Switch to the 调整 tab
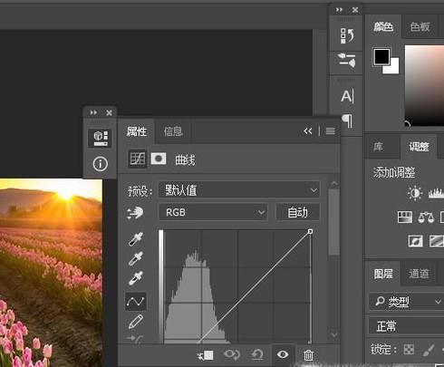Image resolution: width=444 pixels, height=367 pixels. click(x=419, y=147)
